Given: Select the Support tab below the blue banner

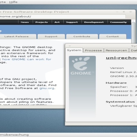Looking at the screenshot, I should 51,37.
